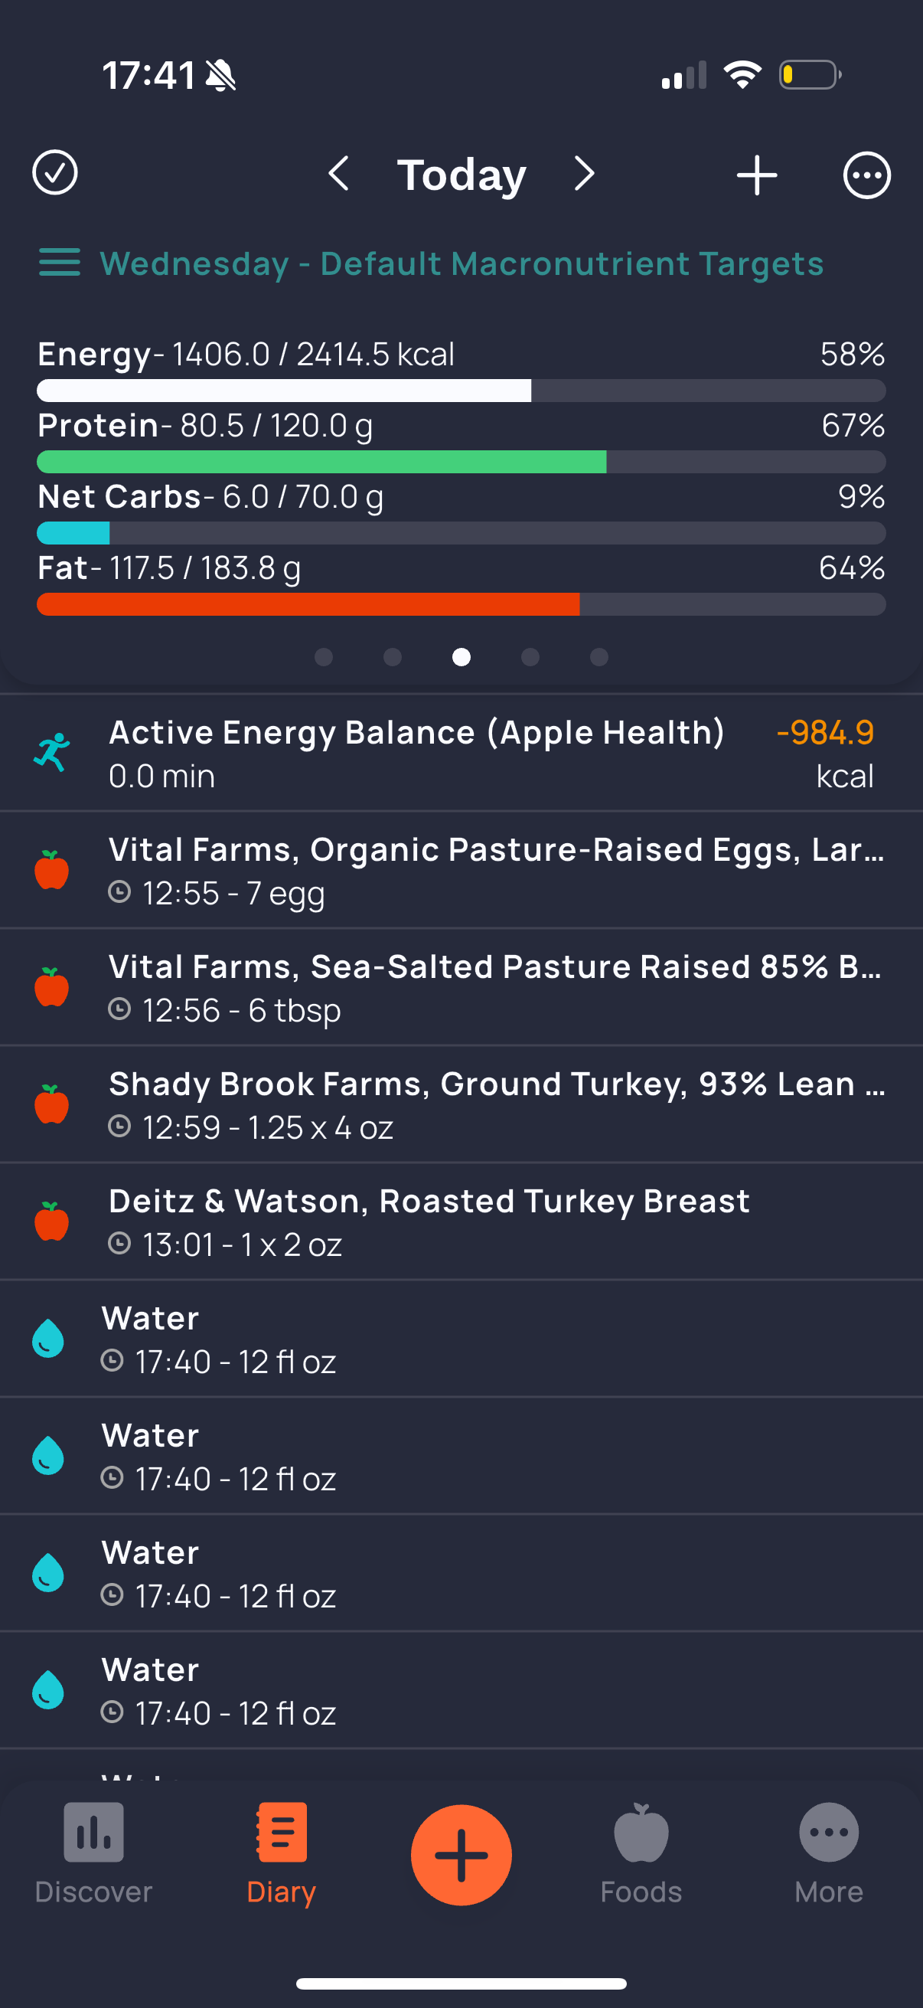Tap the water drop icon on the first Water entry

[x=47, y=1339]
